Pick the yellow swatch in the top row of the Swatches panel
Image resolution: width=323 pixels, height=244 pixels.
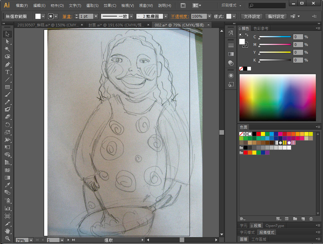click(x=263, y=134)
